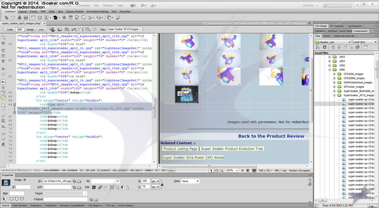
Task: Select the Polygon Hotspot tool
Action: [x=22, y=199]
